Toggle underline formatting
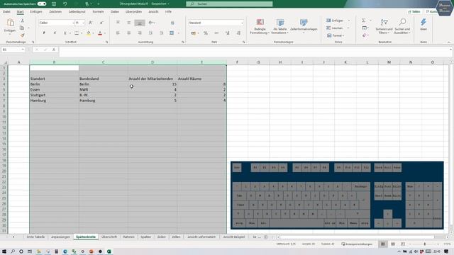This screenshot has width=454, height=255. 65,33
